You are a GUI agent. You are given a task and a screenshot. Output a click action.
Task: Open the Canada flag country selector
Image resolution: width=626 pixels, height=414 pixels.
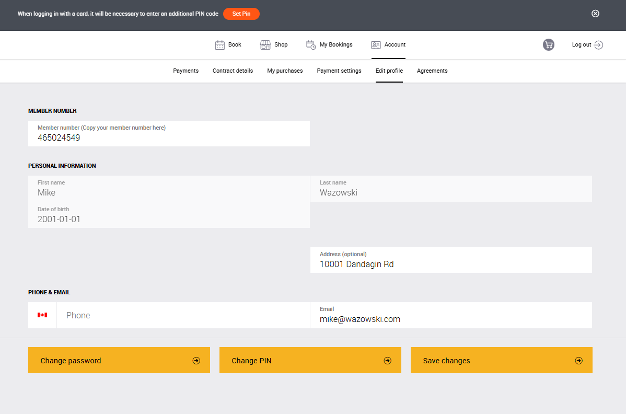click(42, 315)
